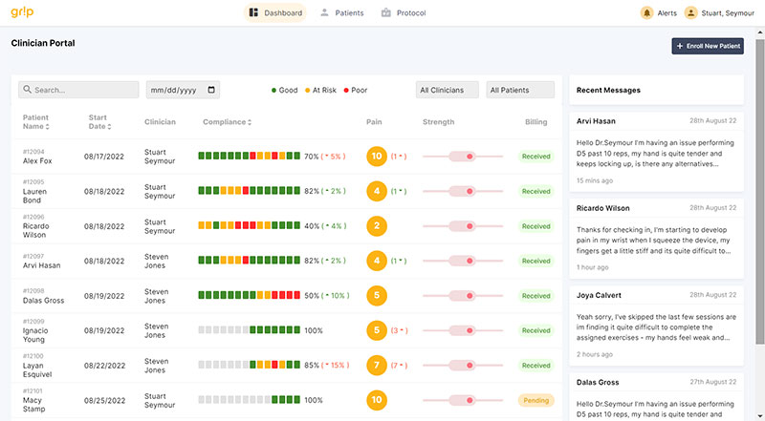Click the plus icon on Enroll New Patient

tap(680, 46)
